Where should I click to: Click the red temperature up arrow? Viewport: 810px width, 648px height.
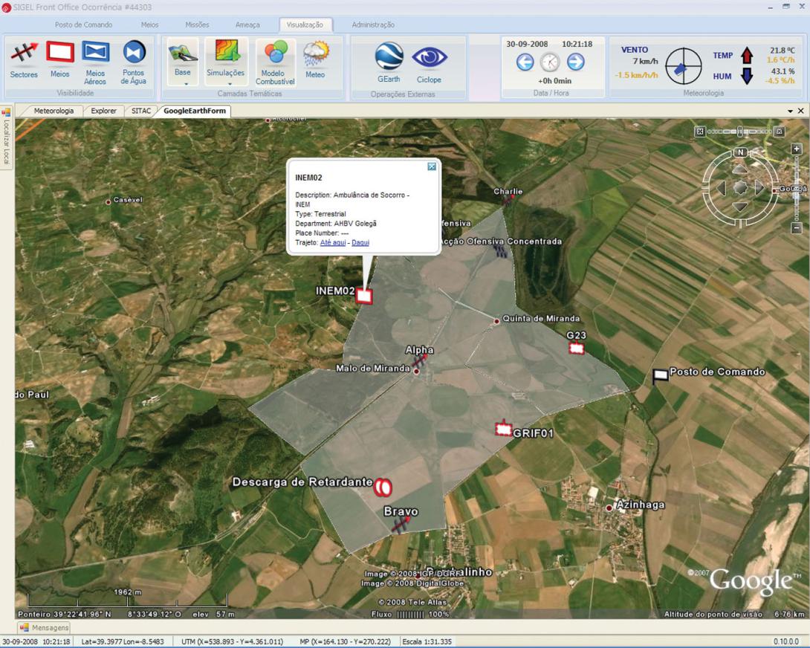point(746,55)
